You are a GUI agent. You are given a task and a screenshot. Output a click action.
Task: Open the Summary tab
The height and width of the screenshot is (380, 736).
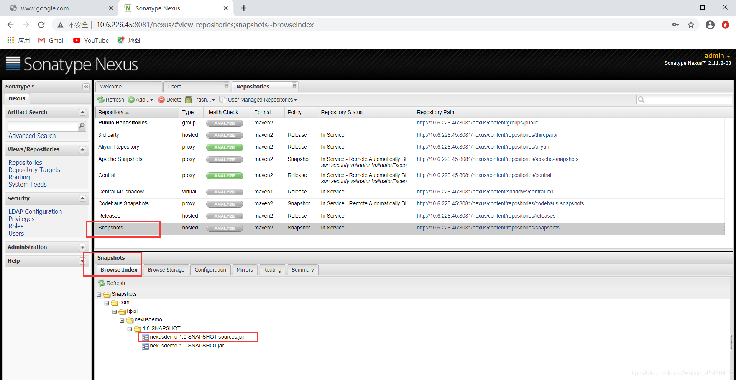point(303,270)
